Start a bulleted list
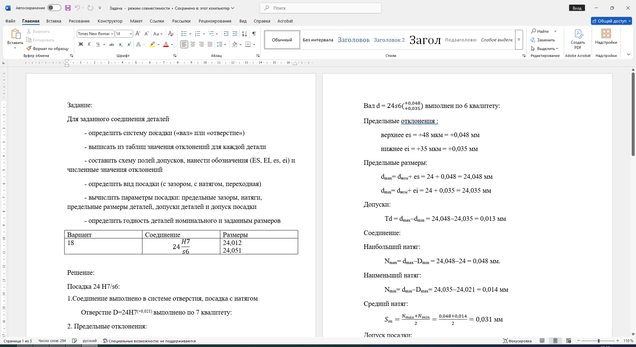This screenshot has width=636, height=347. 184,34
